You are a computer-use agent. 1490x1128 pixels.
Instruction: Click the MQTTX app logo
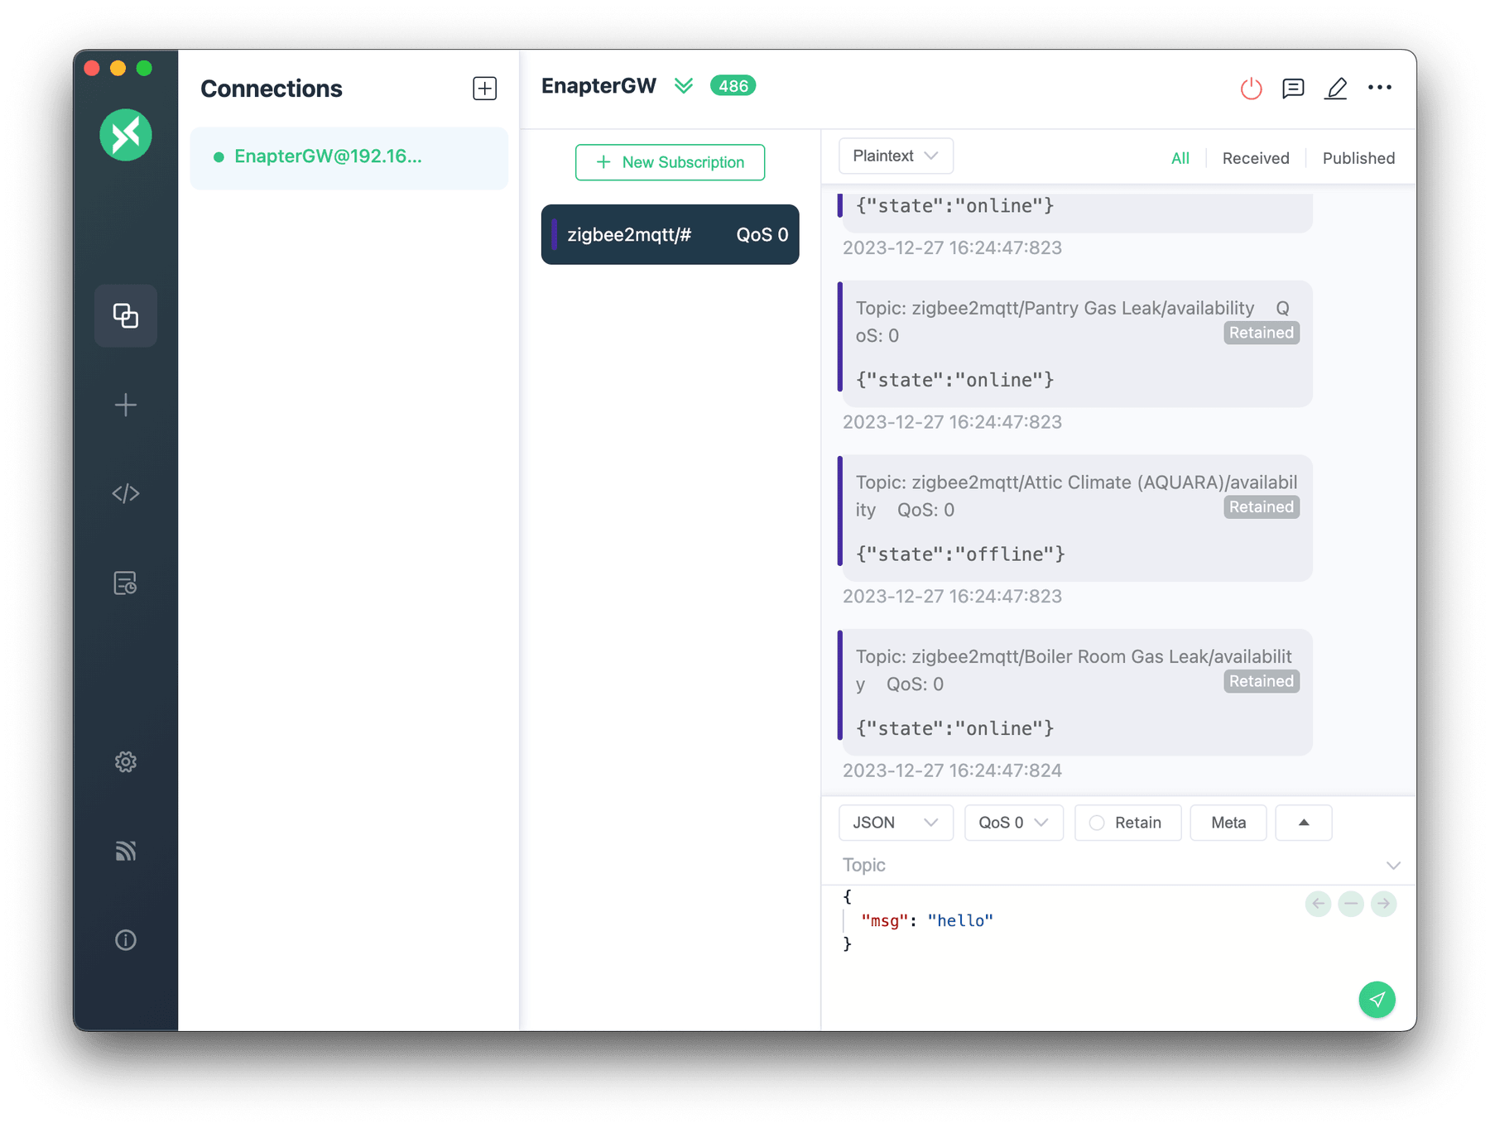(x=125, y=135)
